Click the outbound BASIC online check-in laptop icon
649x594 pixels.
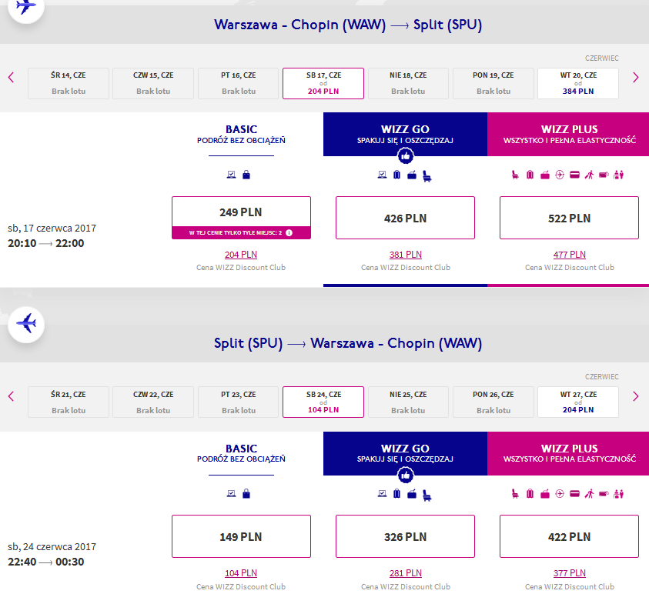tap(232, 175)
